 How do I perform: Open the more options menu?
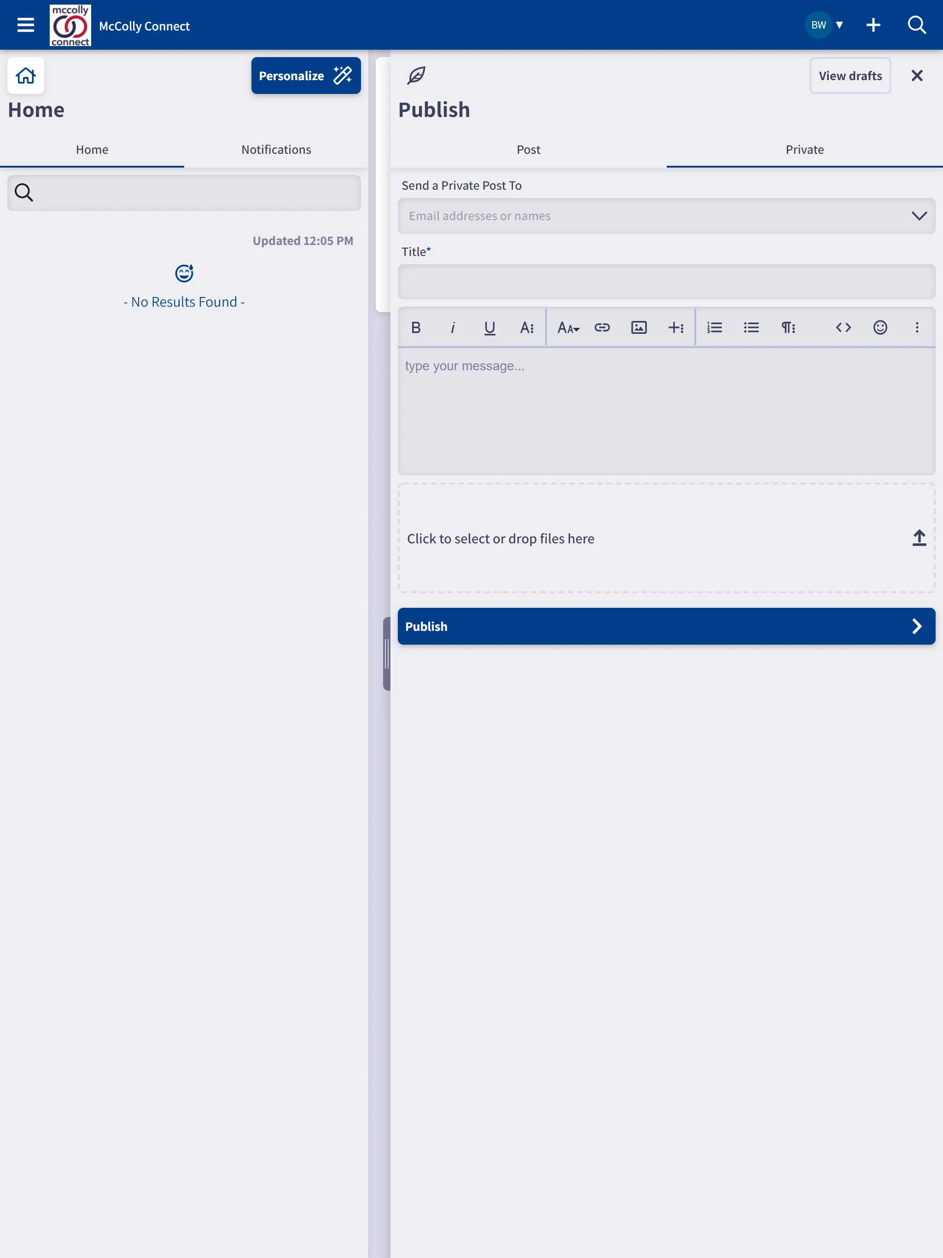[x=916, y=326]
